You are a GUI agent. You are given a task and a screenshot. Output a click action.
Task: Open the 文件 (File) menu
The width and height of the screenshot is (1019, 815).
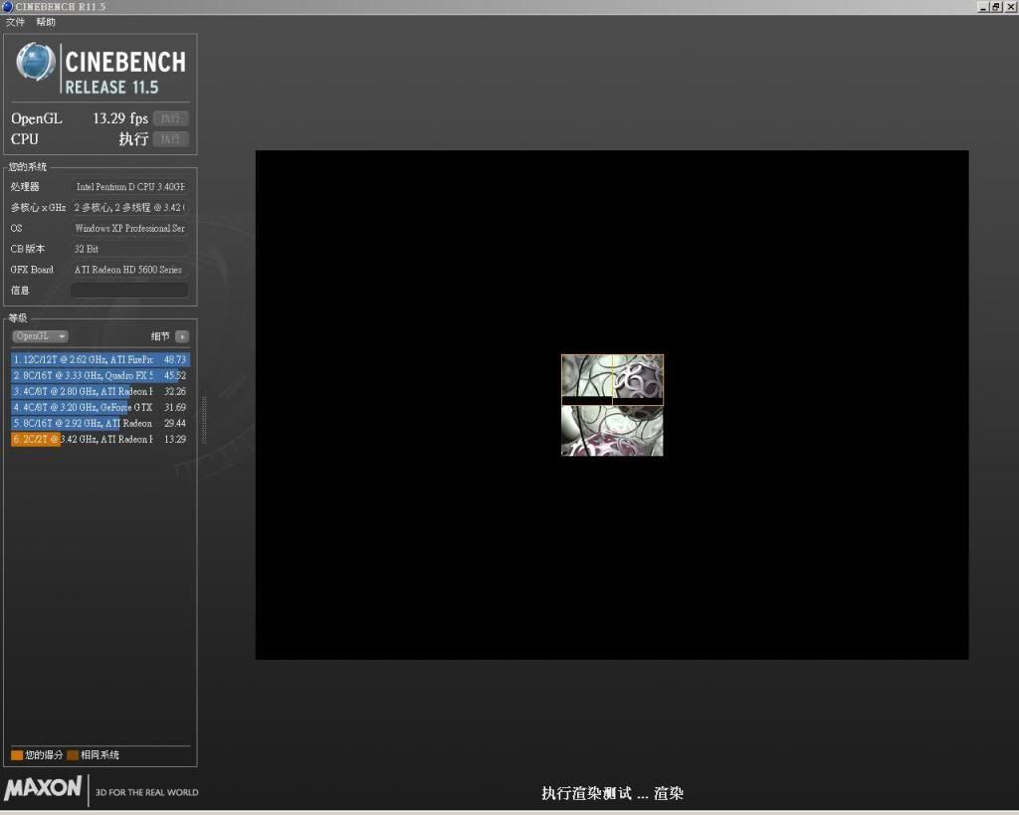click(x=16, y=22)
